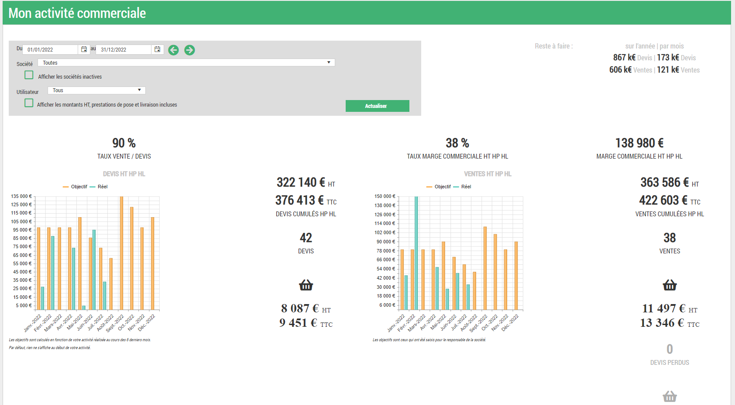Viewport: 735px width, 405px height.
Task: Enable 'Afficher les sociétés inactives' checkbox
Action: click(x=29, y=75)
